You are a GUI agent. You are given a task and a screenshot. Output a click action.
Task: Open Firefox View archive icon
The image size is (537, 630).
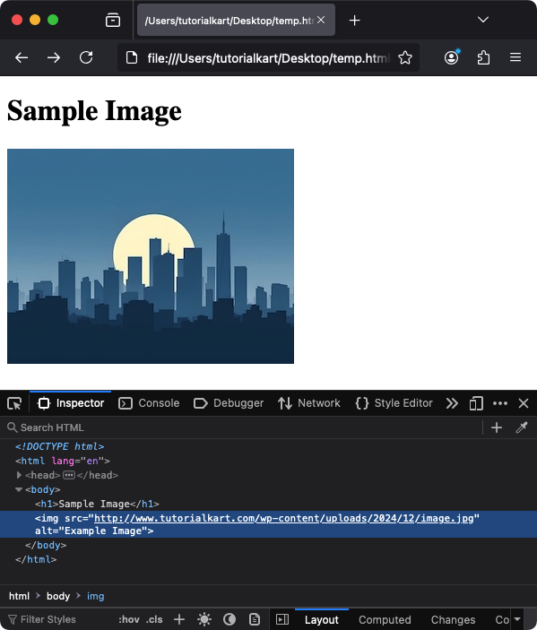tap(113, 20)
